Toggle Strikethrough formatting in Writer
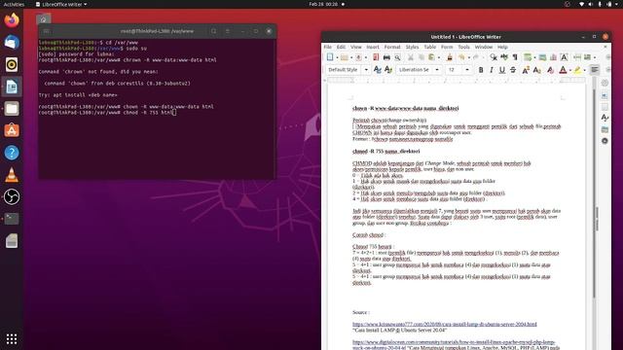Viewport: 623px width, 350px height. click(513, 70)
